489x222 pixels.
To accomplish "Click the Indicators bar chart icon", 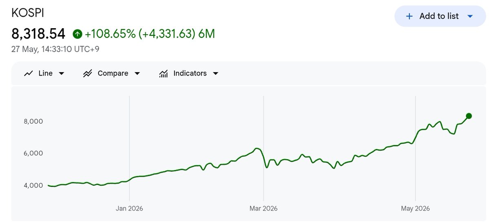I will 163,73.
